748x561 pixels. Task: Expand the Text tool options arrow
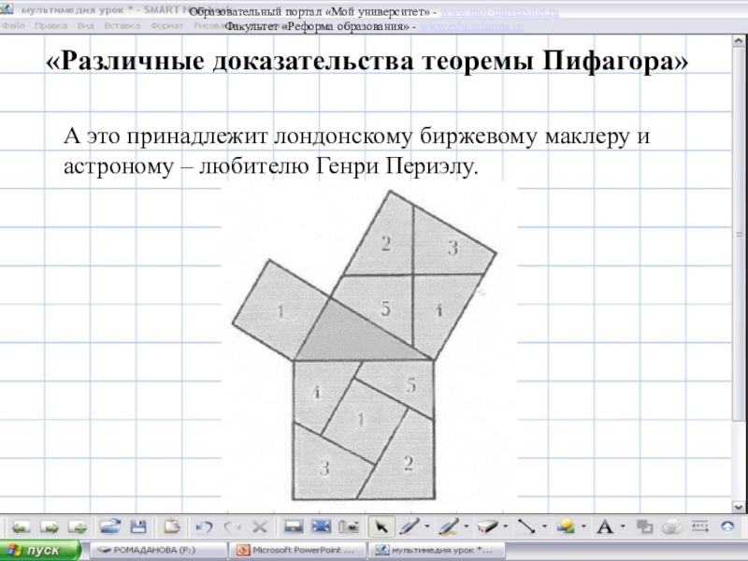tap(623, 526)
